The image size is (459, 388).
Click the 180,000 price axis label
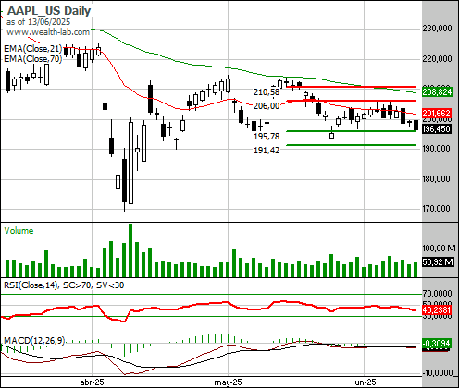436,178
